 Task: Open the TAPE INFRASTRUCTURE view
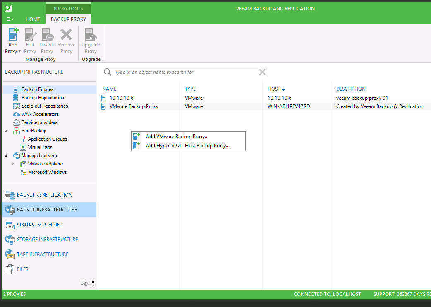[50, 254]
